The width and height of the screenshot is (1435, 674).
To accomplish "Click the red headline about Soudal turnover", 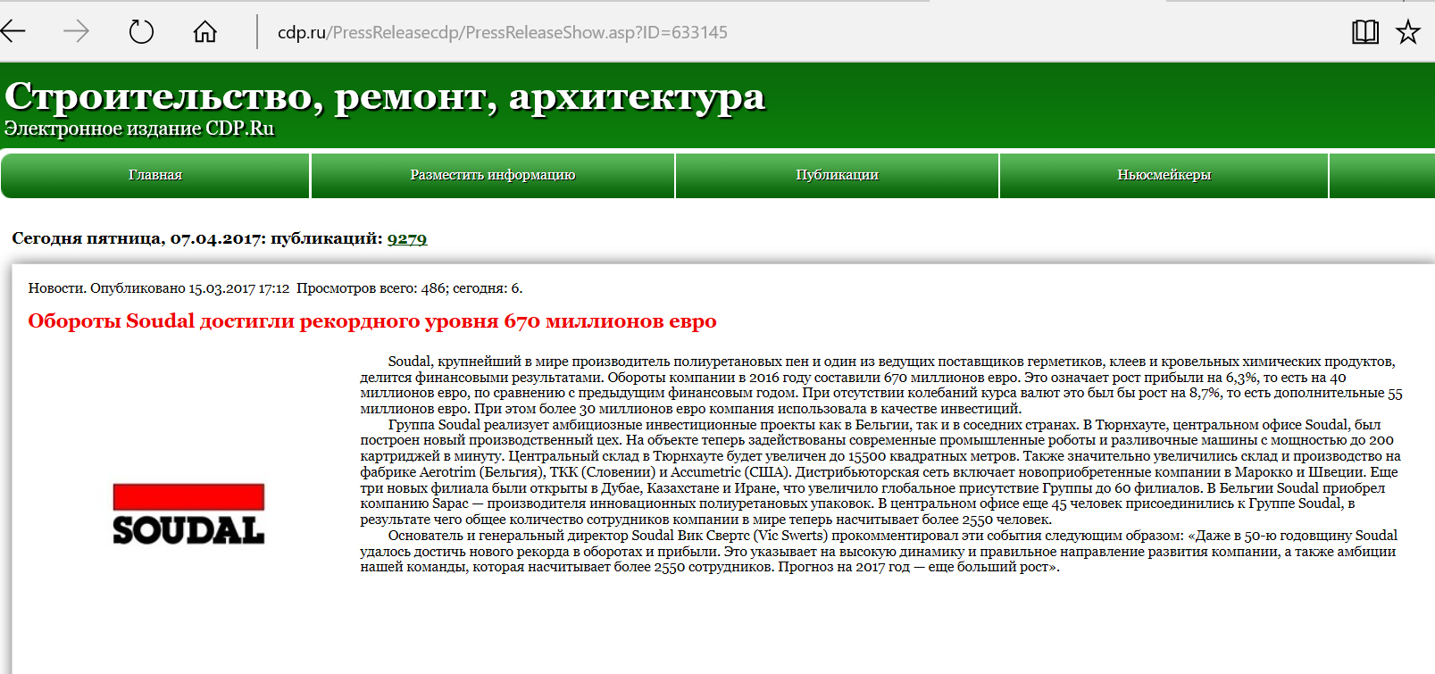I will (x=372, y=321).
